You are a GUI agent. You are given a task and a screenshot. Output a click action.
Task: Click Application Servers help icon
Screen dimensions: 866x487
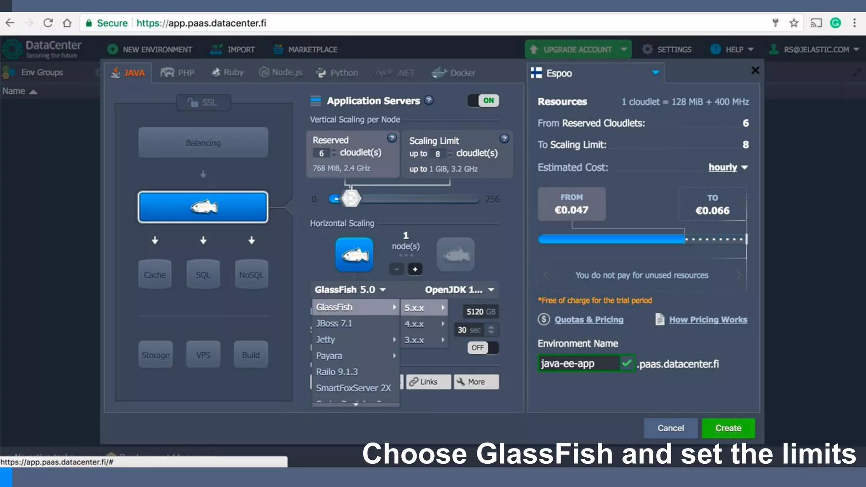pyautogui.click(x=429, y=100)
